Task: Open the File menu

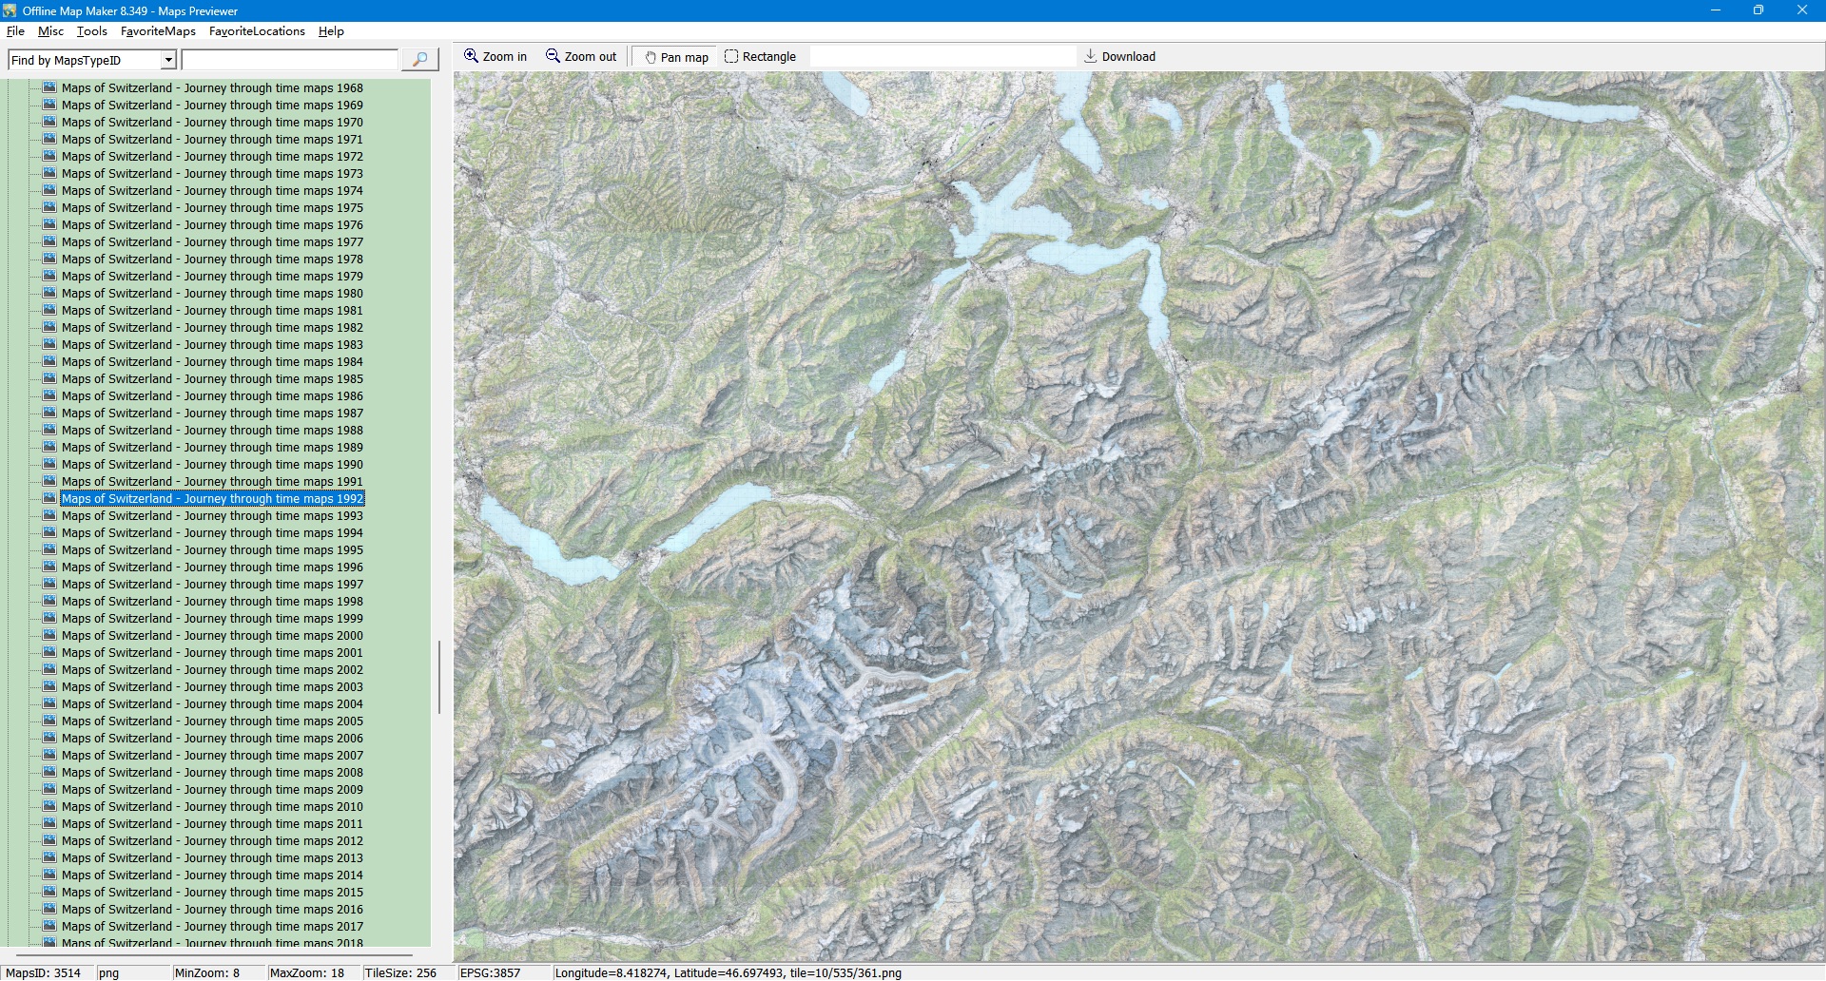Action: click(15, 31)
